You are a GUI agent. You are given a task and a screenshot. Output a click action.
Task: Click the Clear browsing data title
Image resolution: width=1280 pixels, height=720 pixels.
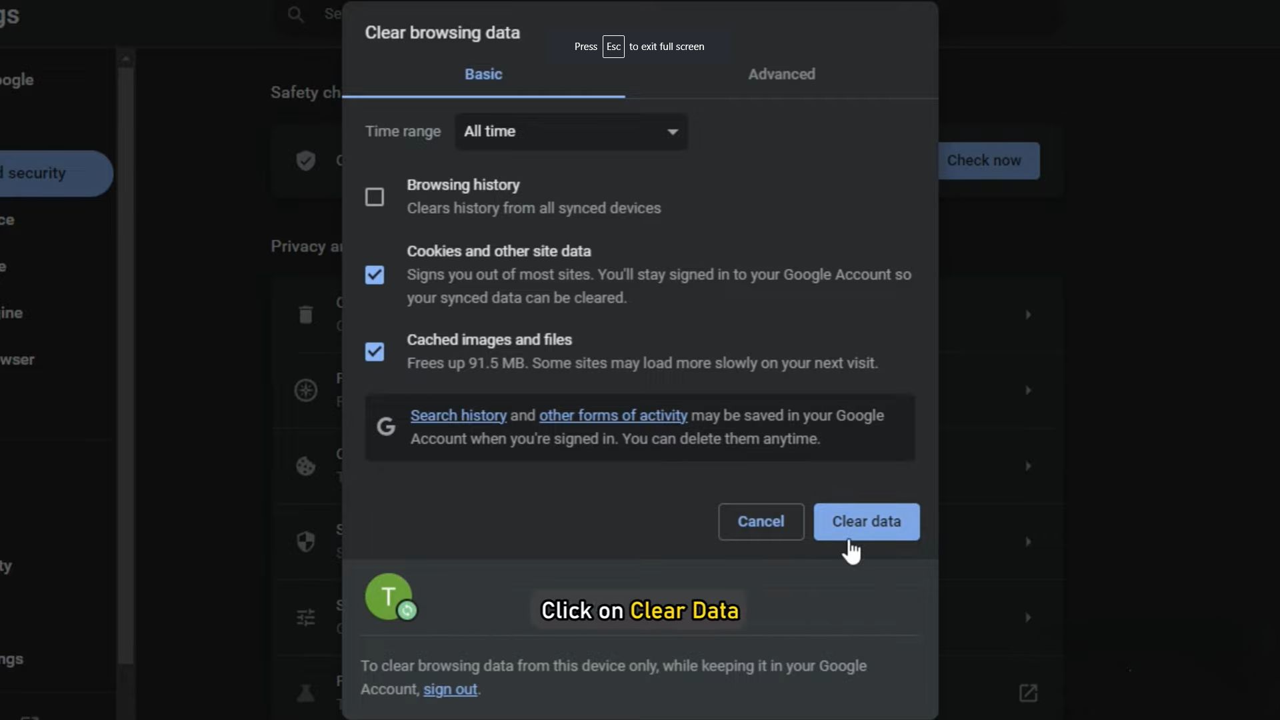pos(442,33)
